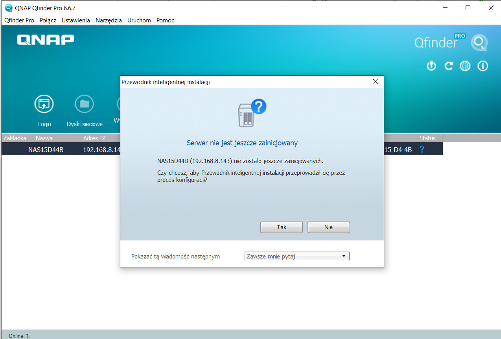Click the Qfinder Pro magnifier logo
This screenshot has height=339, width=501.
[479, 42]
